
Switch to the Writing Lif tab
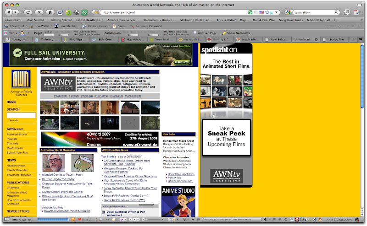click(220, 39)
